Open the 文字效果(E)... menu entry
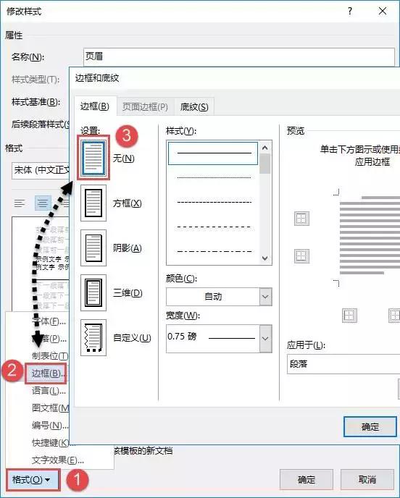Image resolution: width=400 pixels, height=498 pixels. pyautogui.click(x=58, y=460)
